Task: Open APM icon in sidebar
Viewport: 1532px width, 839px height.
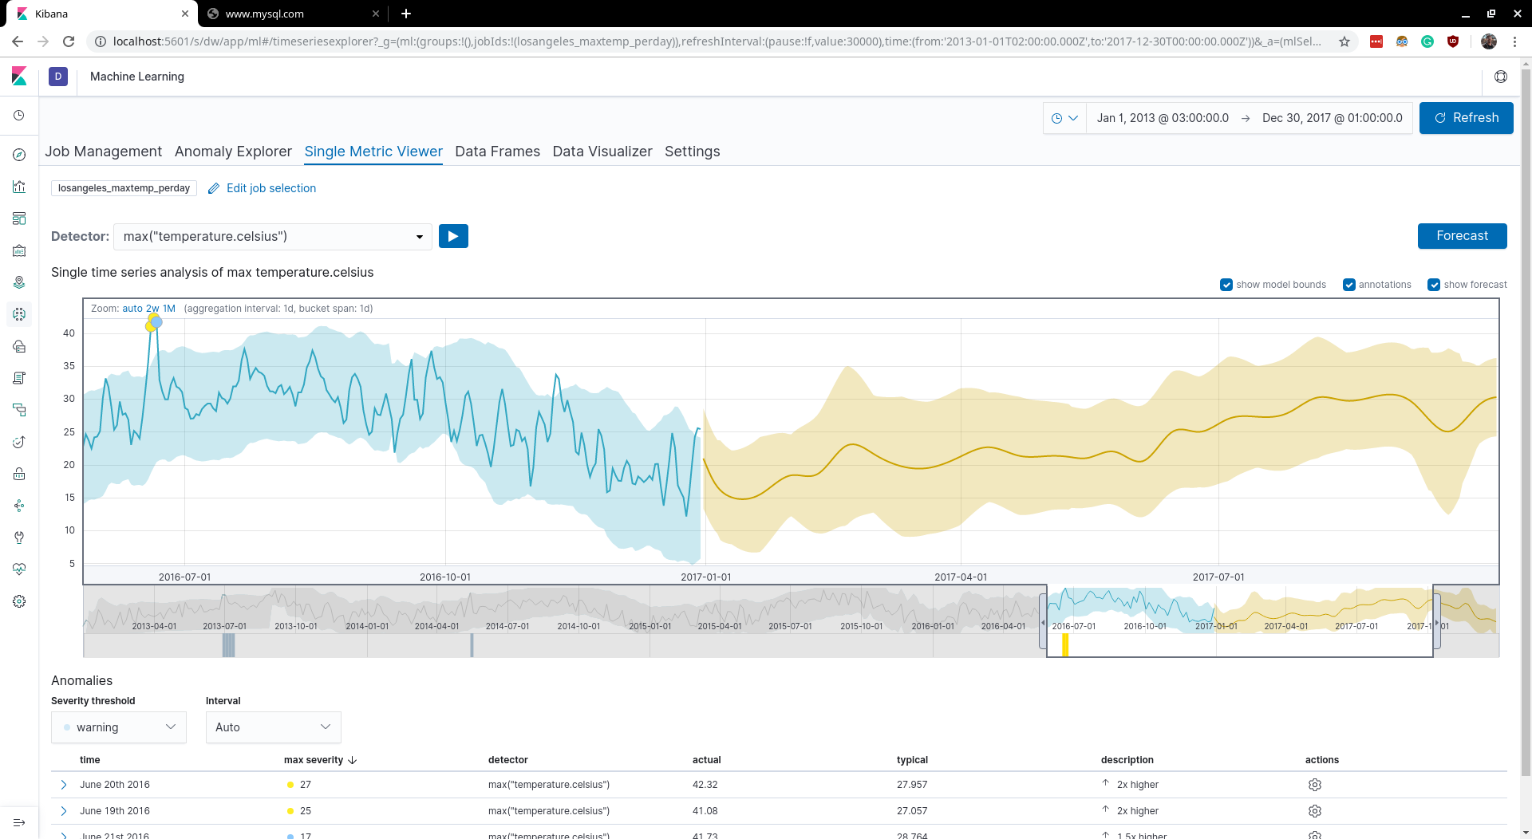Action: pos(19,410)
